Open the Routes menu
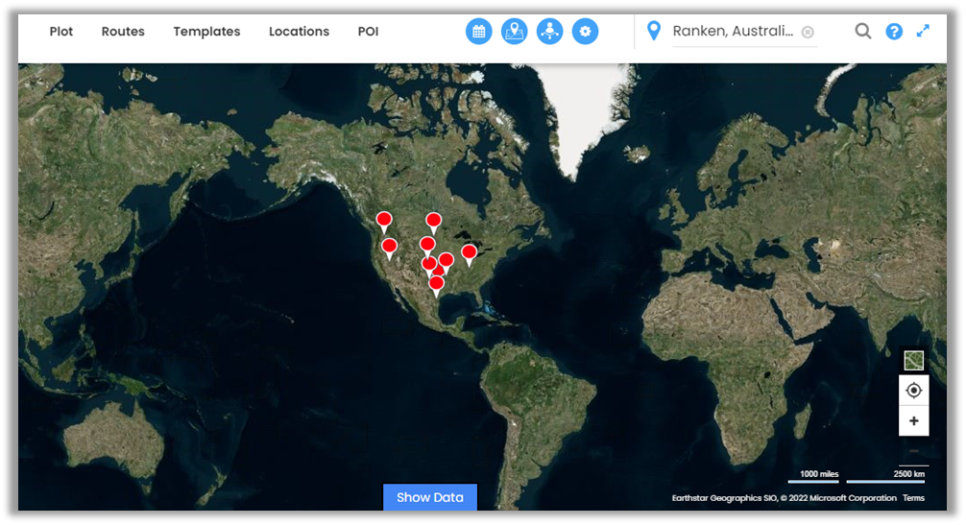The height and width of the screenshot is (525, 966). pyautogui.click(x=123, y=32)
